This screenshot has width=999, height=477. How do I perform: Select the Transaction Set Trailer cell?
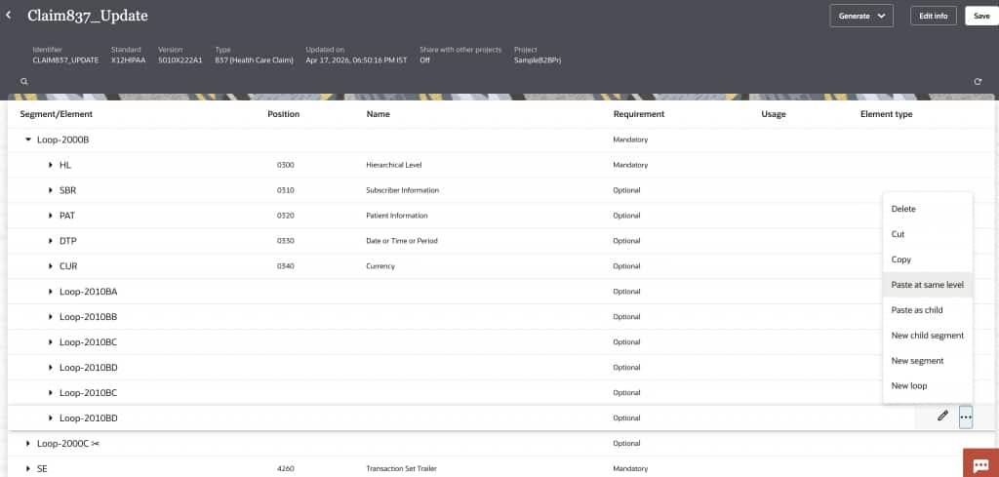tap(401, 468)
